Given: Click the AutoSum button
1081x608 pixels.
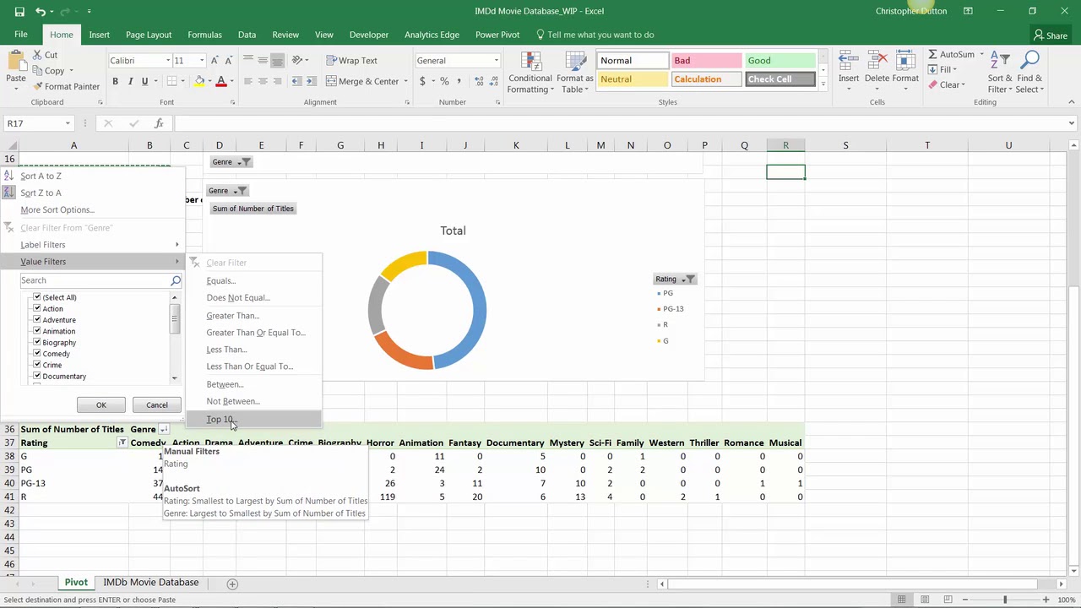Looking at the screenshot, I should click(951, 54).
